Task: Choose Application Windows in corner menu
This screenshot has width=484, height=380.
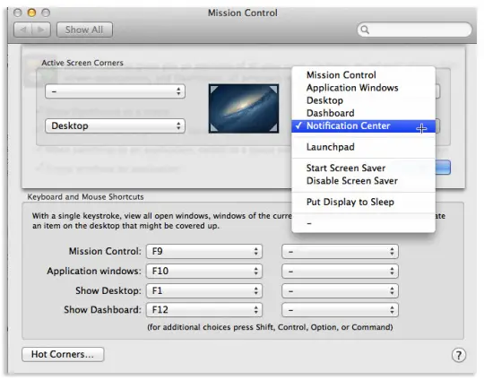Action: coord(363,88)
